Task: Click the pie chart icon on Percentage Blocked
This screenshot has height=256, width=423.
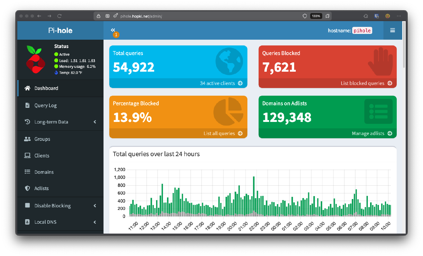Action: pyautogui.click(x=228, y=112)
